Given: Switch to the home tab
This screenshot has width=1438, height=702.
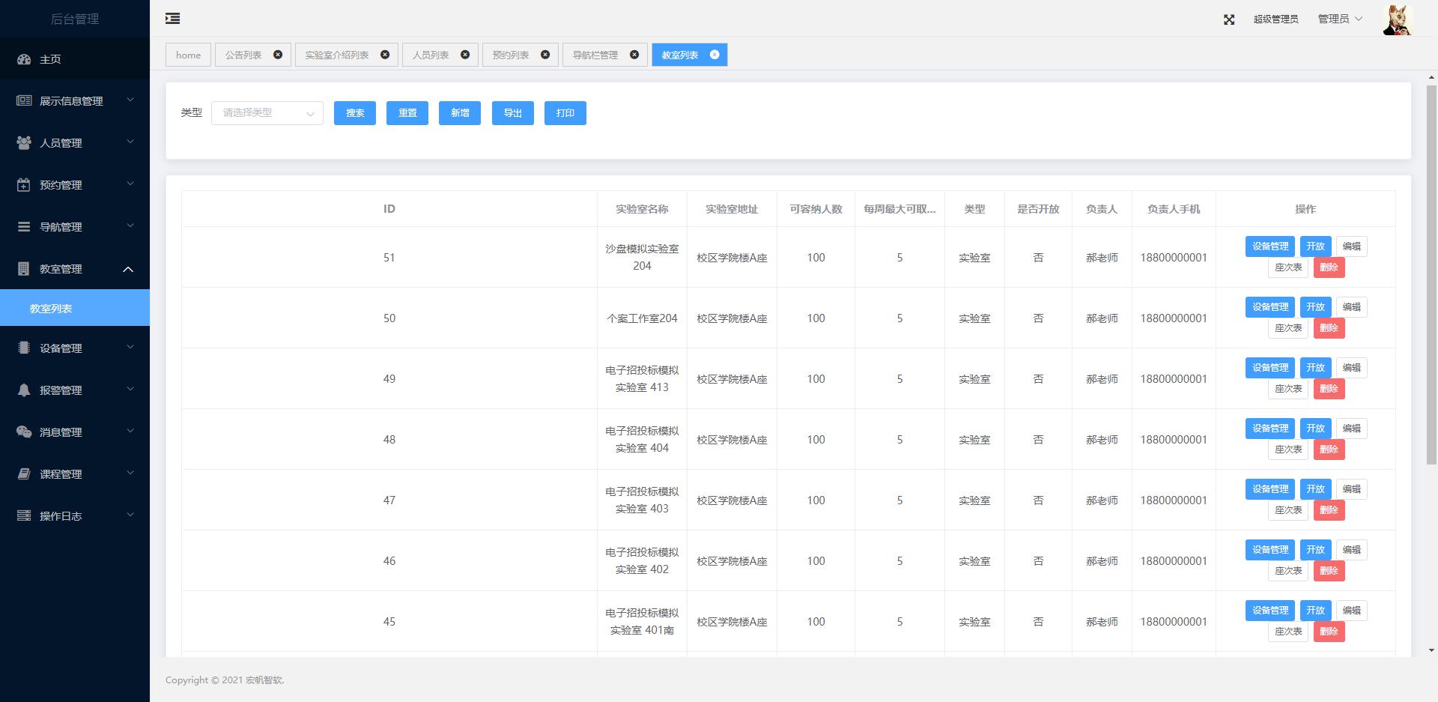Looking at the screenshot, I should coord(188,55).
